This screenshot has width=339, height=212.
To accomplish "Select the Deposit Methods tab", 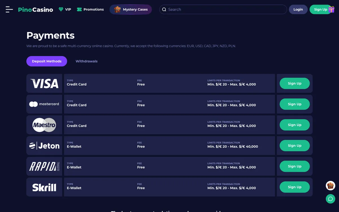I will click(x=47, y=61).
